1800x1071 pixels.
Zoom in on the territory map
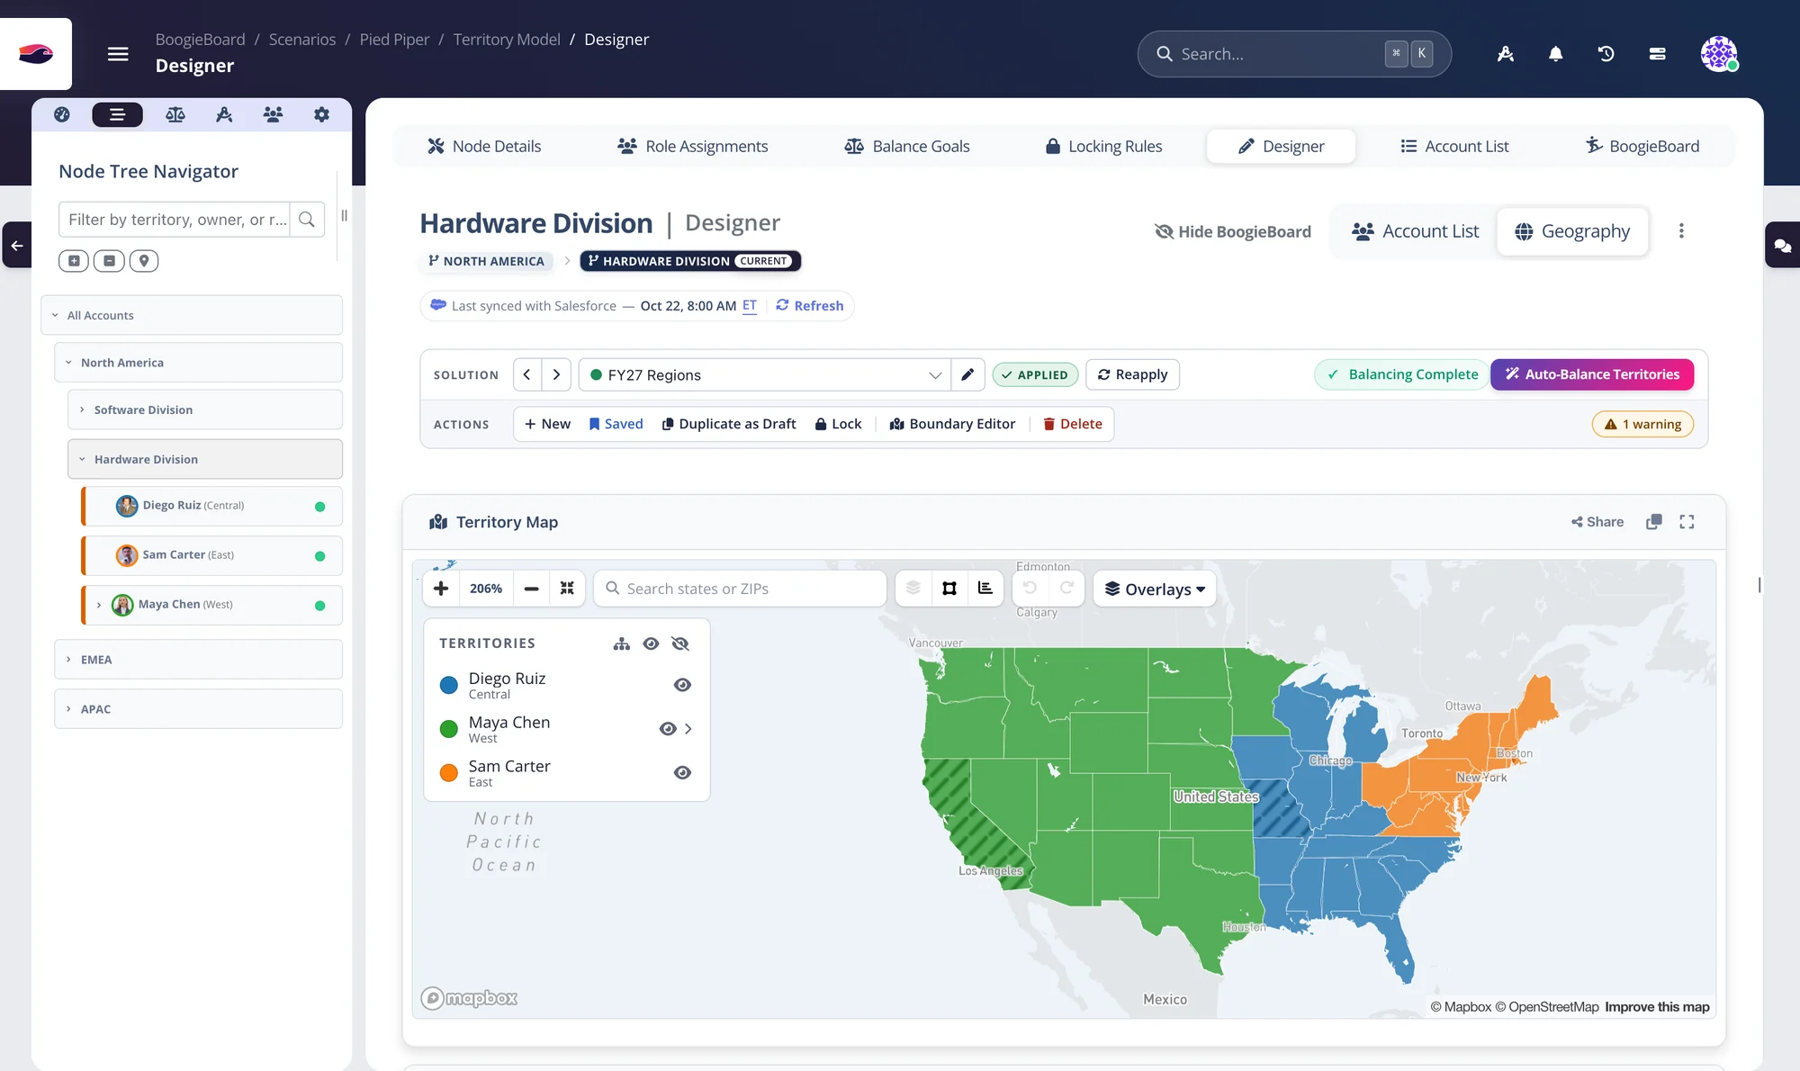[441, 589]
